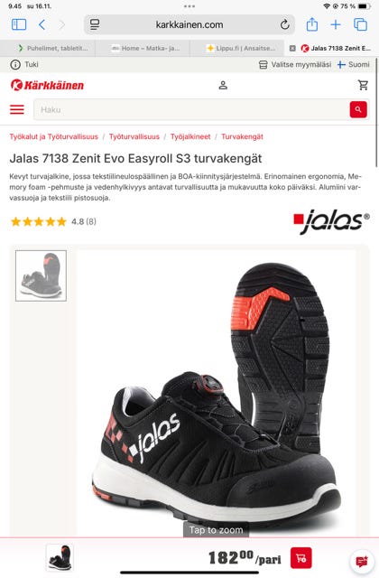Open the Turvakengät breadcrumb link
Viewport: 379px width, 578px height.
click(242, 136)
